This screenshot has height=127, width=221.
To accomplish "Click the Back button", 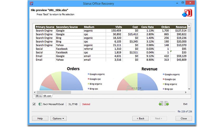I will [140, 118].
